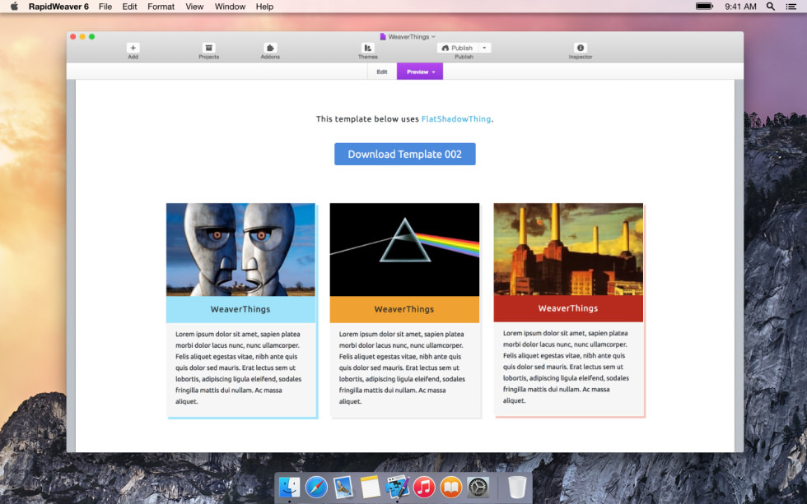The height and width of the screenshot is (504, 807).
Task: Open the Projects toolbar icon
Action: click(x=208, y=48)
